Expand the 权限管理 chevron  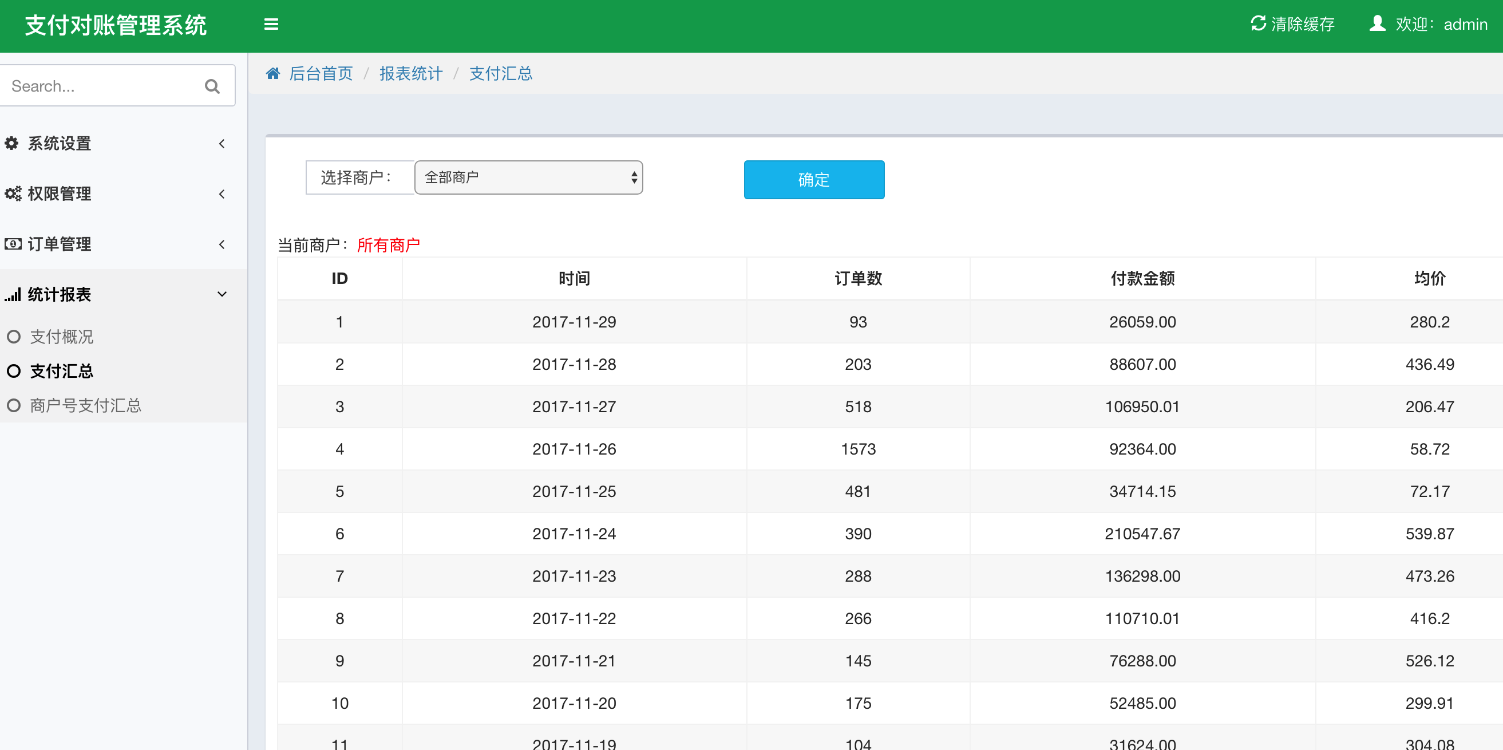point(222,194)
